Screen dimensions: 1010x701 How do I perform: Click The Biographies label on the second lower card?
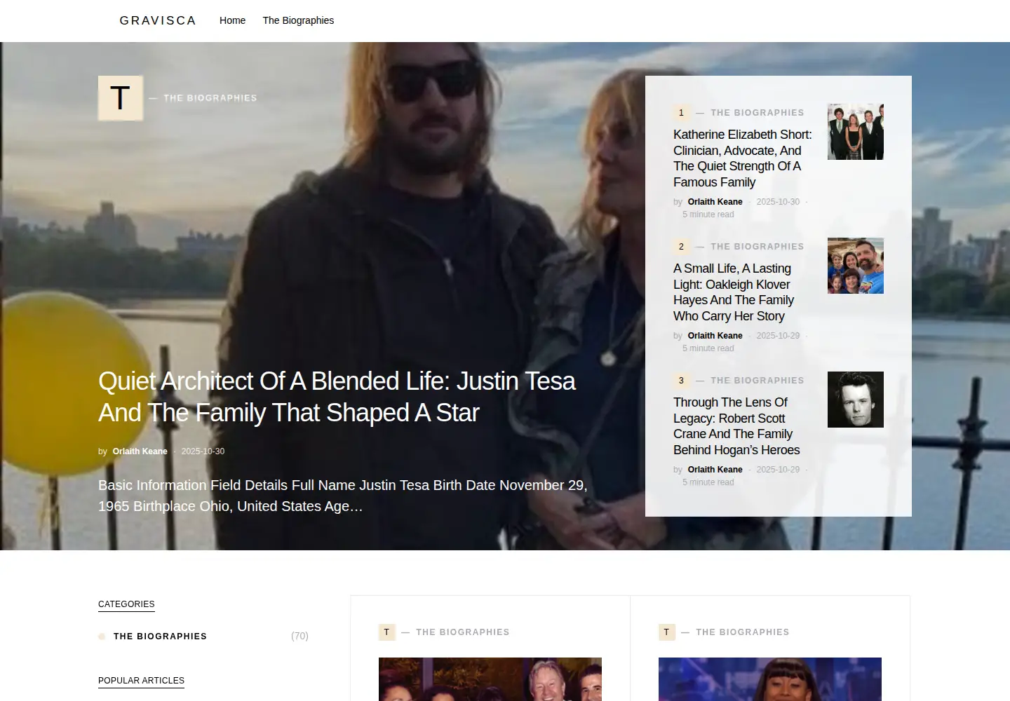pyautogui.click(x=742, y=632)
